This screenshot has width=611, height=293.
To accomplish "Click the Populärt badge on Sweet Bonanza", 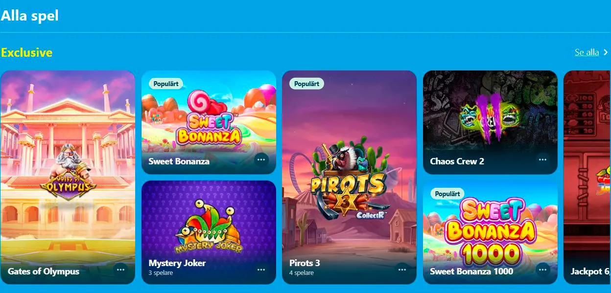I will pyautogui.click(x=166, y=84).
